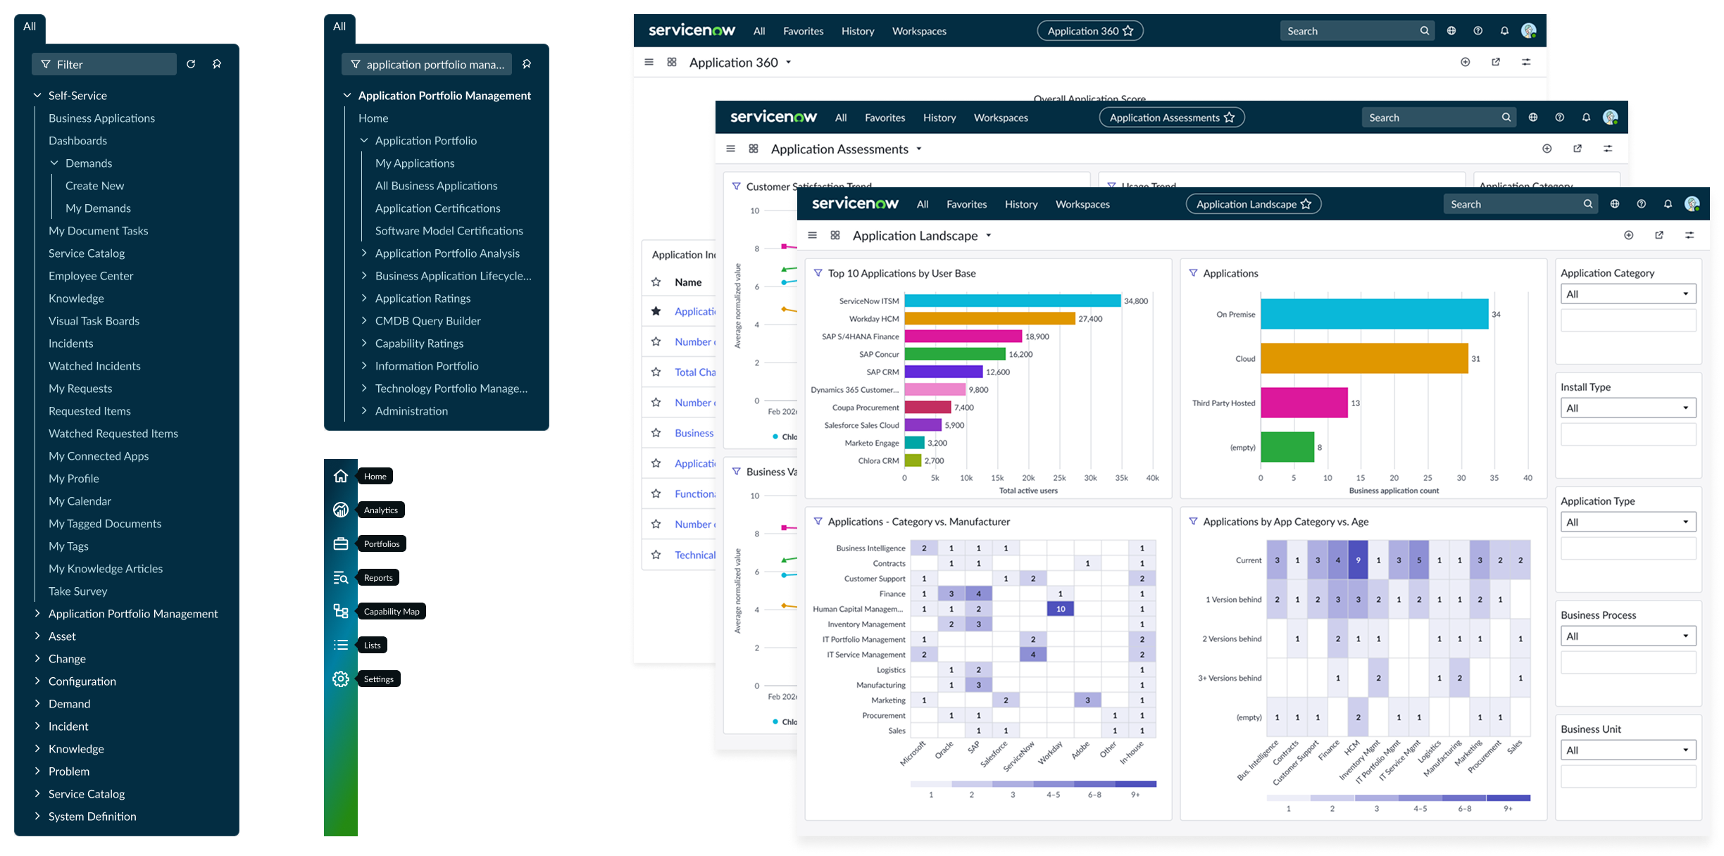The width and height of the screenshot is (1724, 856).
Task: Toggle star on Technical row in list
Action: pos(656,555)
